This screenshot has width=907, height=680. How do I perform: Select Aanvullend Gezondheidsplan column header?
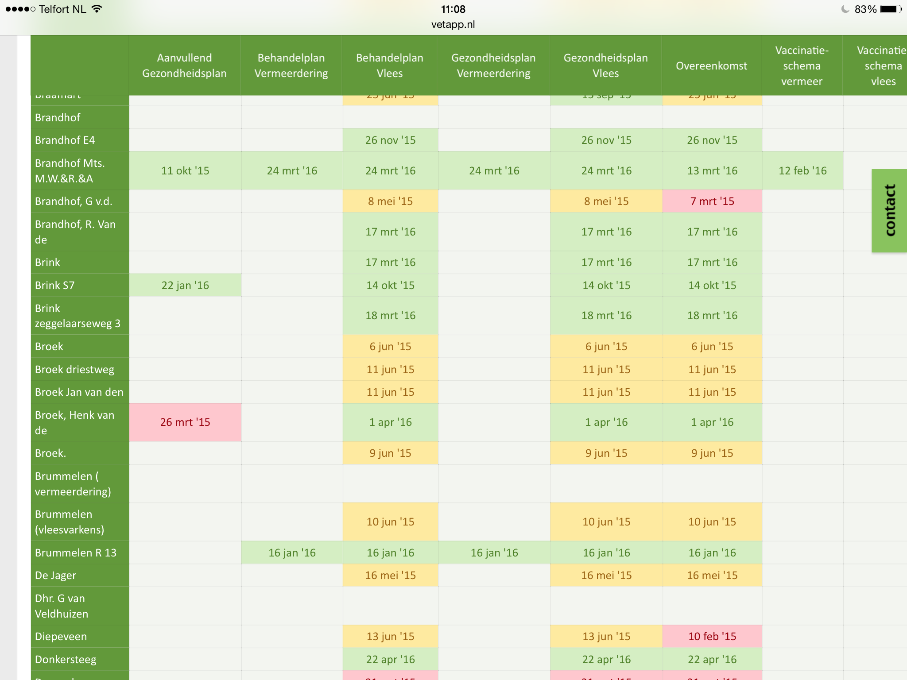(x=184, y=66)
